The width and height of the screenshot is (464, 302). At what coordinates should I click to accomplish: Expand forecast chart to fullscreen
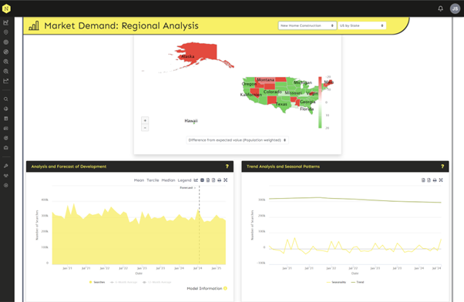[x=226, y=180]
